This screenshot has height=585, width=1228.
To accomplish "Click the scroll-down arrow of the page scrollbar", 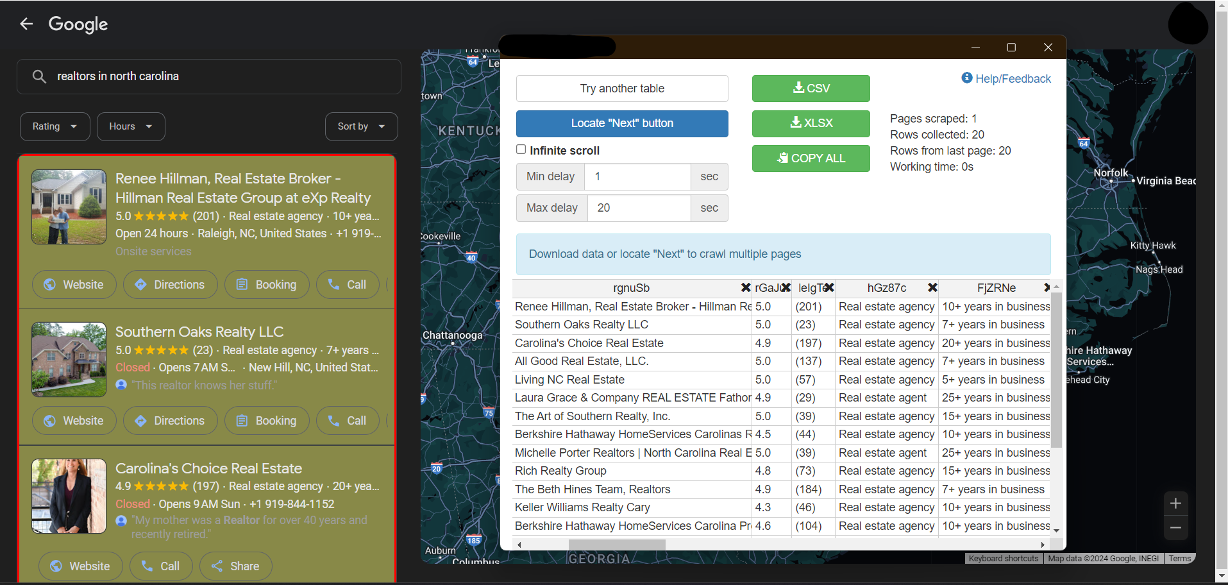I will pyautogui.click(x=1222, y=575).
